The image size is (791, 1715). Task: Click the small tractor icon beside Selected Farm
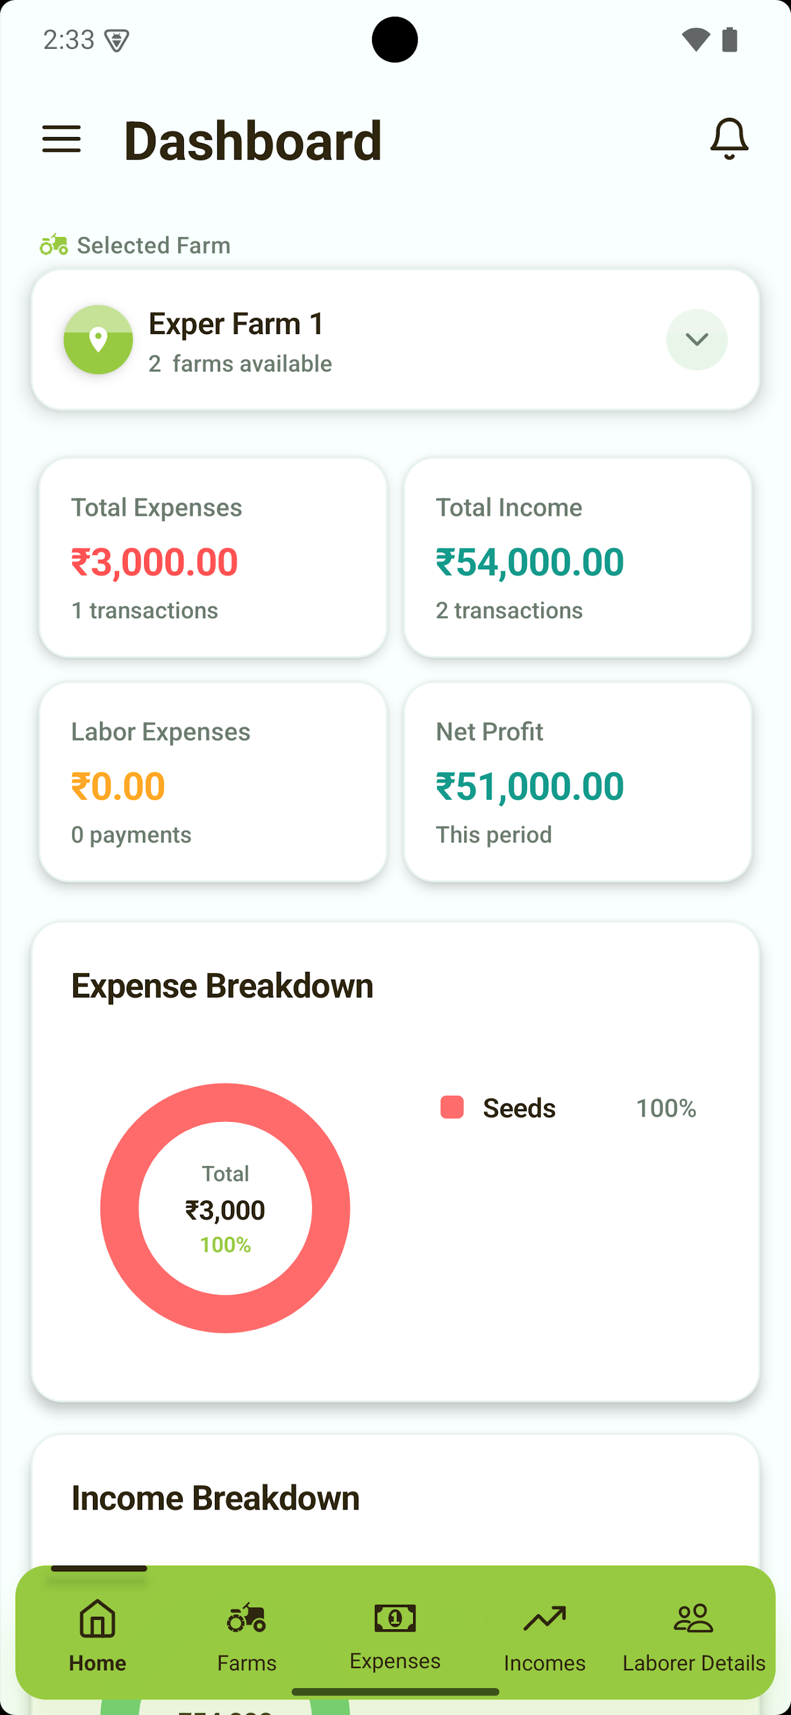[54, 245]
